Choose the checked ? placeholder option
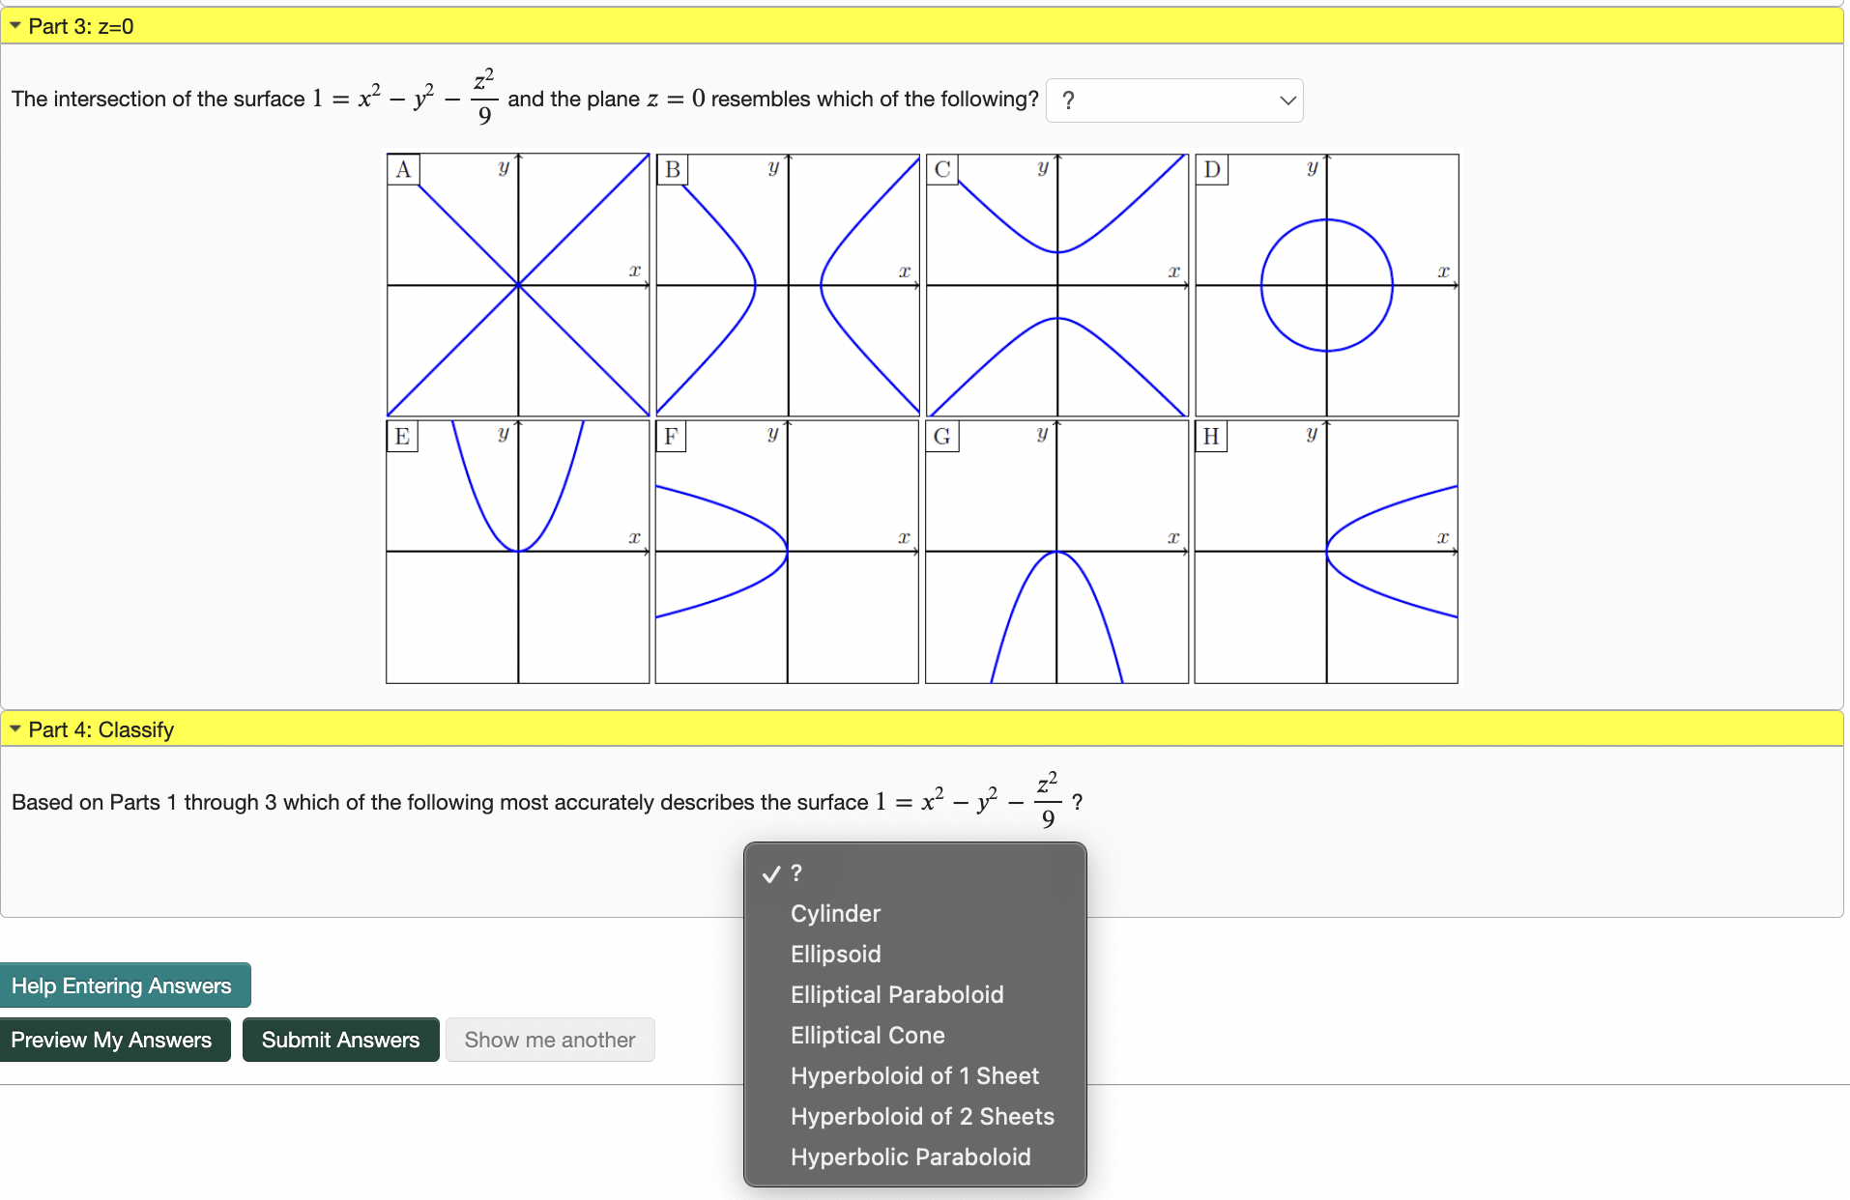Screen dimensions: 1850x1200 tap(795, 872)
